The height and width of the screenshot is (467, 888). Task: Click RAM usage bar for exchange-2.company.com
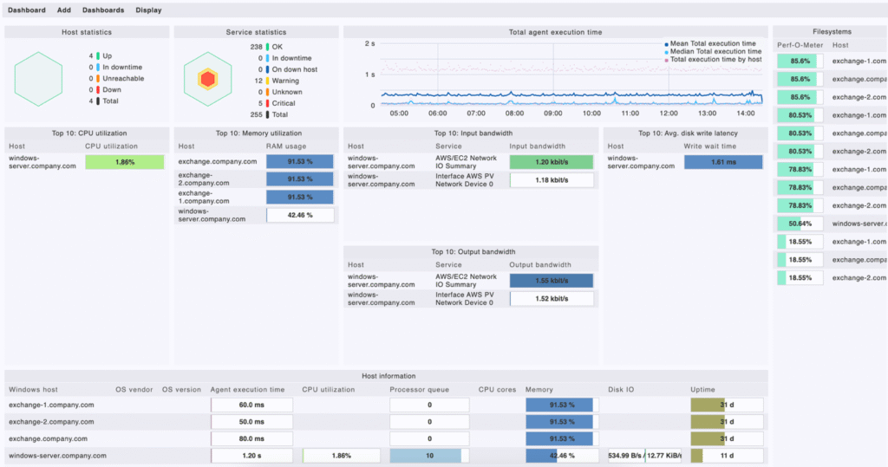point(299,179)
